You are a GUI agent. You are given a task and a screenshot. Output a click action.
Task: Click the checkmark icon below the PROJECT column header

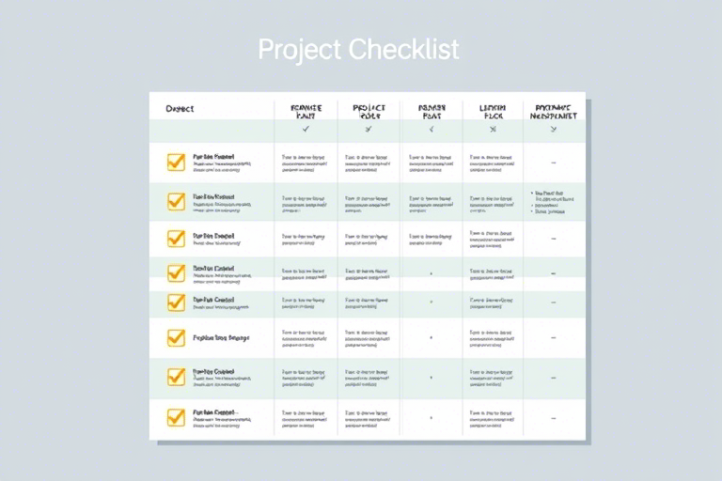pos(369,130)
